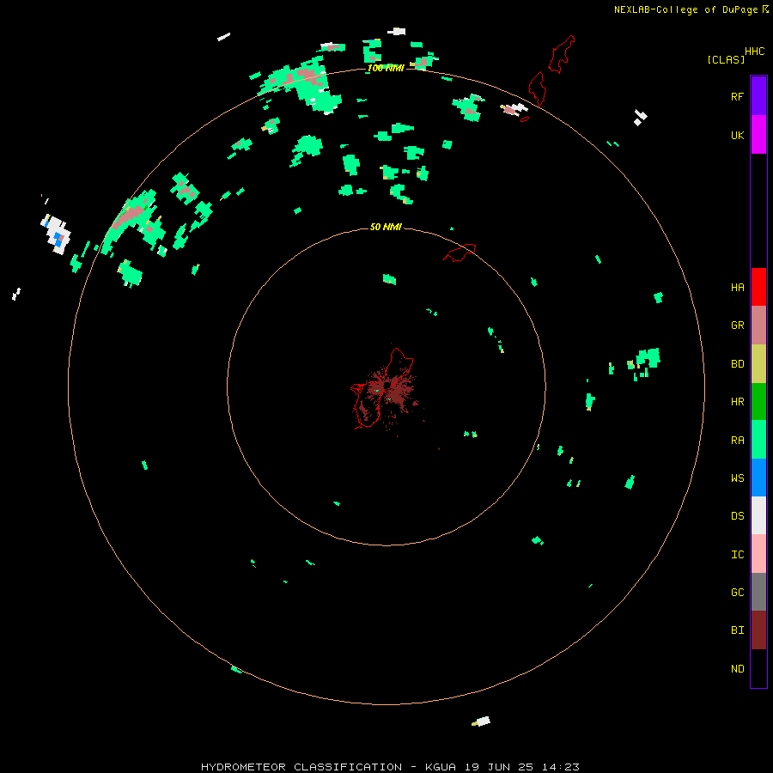The width and height of the screenshot is (773, 773).
Task: Click the HA legend label
Action: pyautogui.click(x=737, y=287)
